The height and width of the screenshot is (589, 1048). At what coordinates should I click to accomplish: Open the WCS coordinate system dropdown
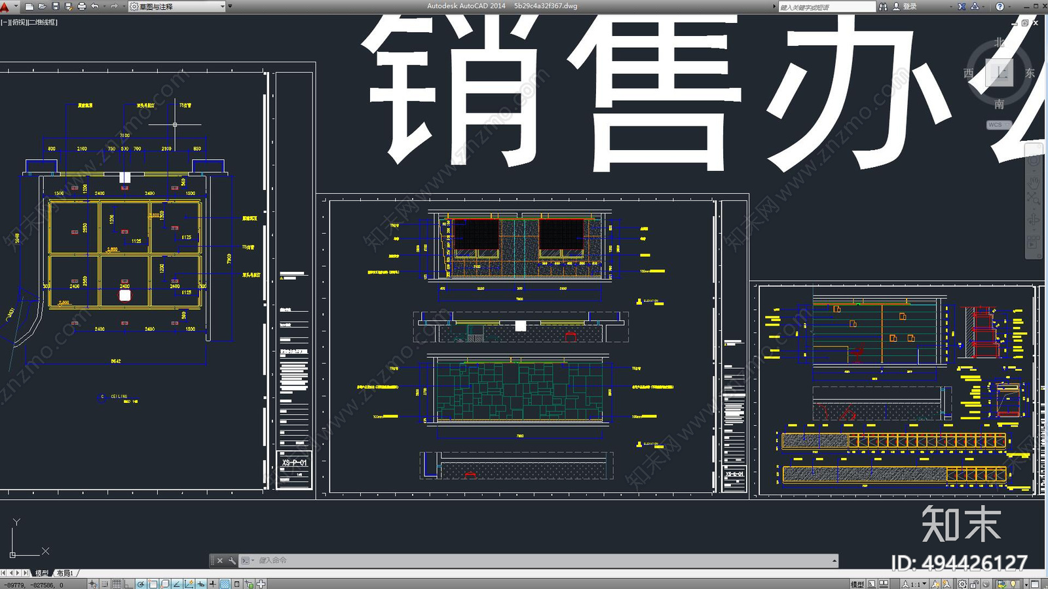pyautogui.click(x=999, y=124)
